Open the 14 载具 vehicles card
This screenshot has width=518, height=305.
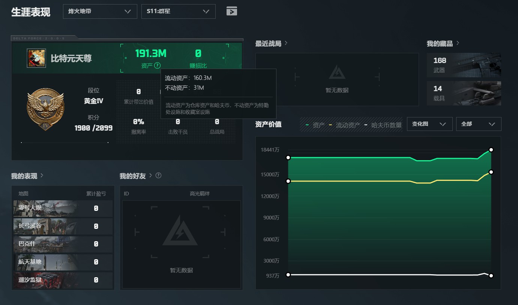(x=464, y=93)
